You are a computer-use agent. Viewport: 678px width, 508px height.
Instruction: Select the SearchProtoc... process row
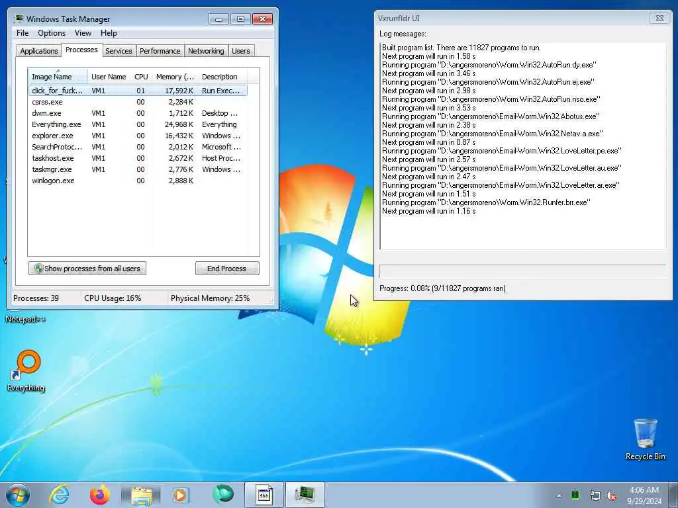point(138,147)
